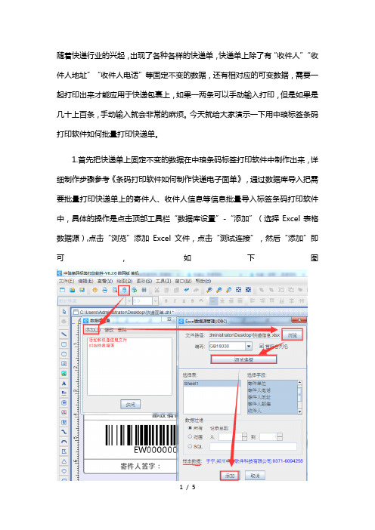The height and width of the screenshot is (530, 375).
Task: Select the 寄件人地址 field in field list
Action: tap(272, 397)
